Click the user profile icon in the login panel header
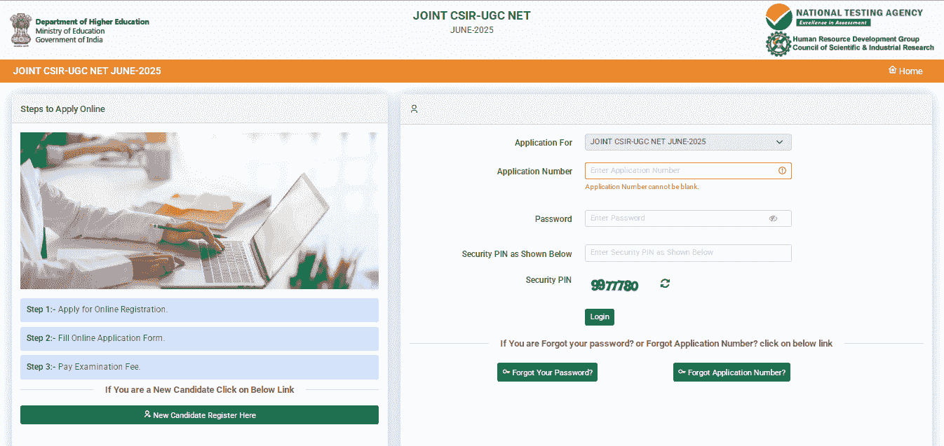This screenshot has width=944, height=446. pyautogui.click(x=414, y=109)
